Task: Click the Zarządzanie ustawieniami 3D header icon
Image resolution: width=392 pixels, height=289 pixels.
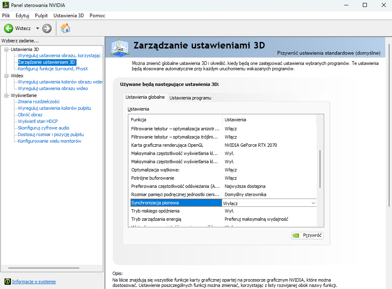Action: click(120, 47)
